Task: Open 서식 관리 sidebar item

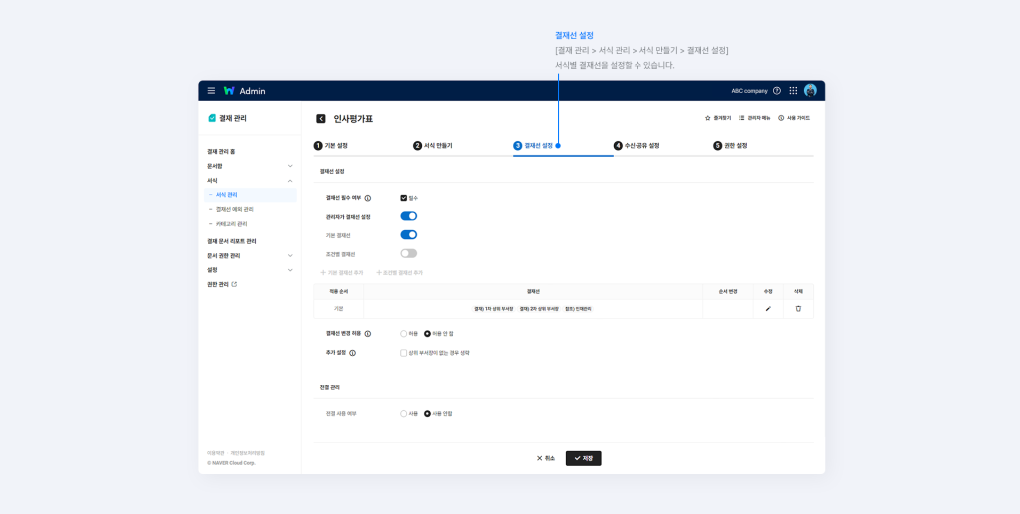Action: tap(250, 195)
